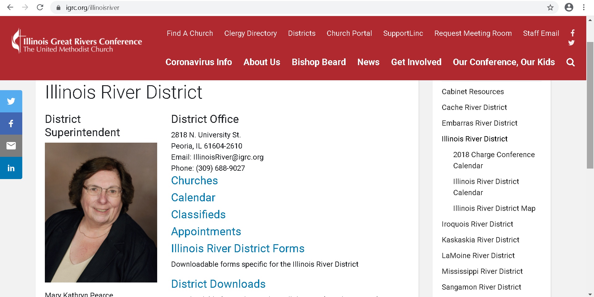Open the header Facebook icon
The height and width of the screenshot is (297, 594).
pos(573,33)
